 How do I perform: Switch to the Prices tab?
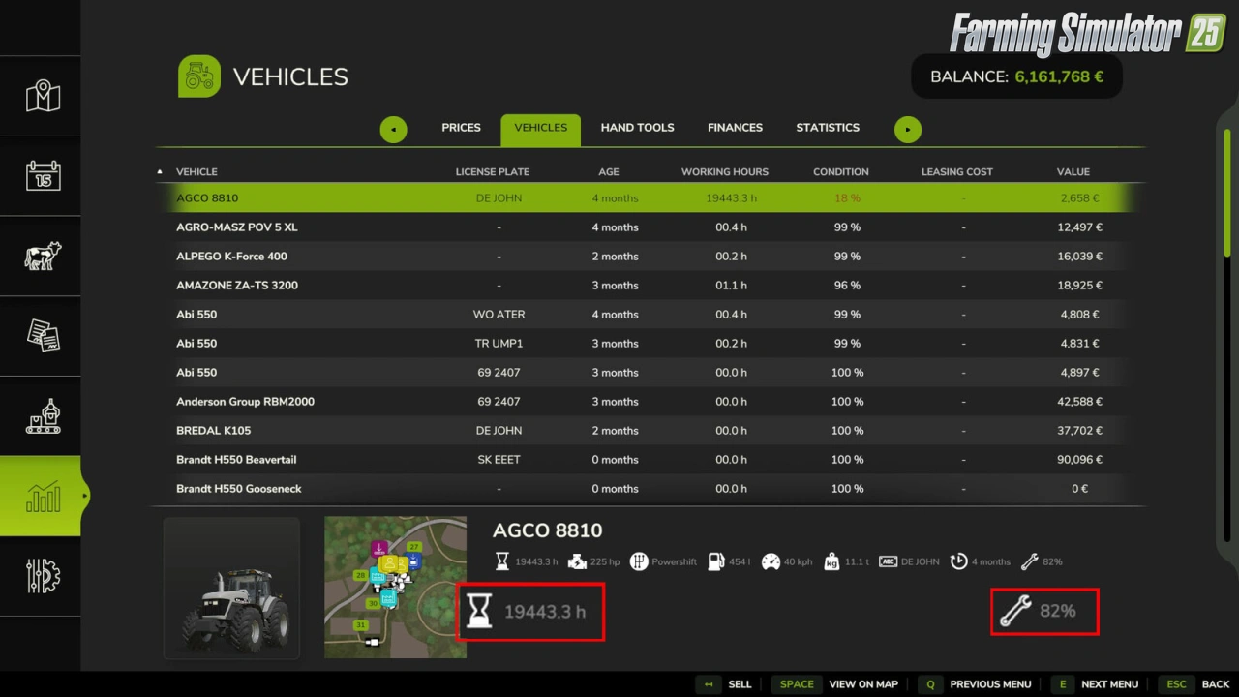[461, 128]
